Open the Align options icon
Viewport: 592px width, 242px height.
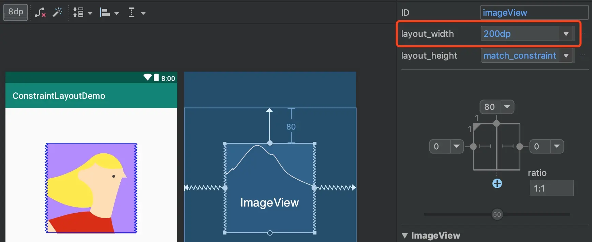(105, 13)
